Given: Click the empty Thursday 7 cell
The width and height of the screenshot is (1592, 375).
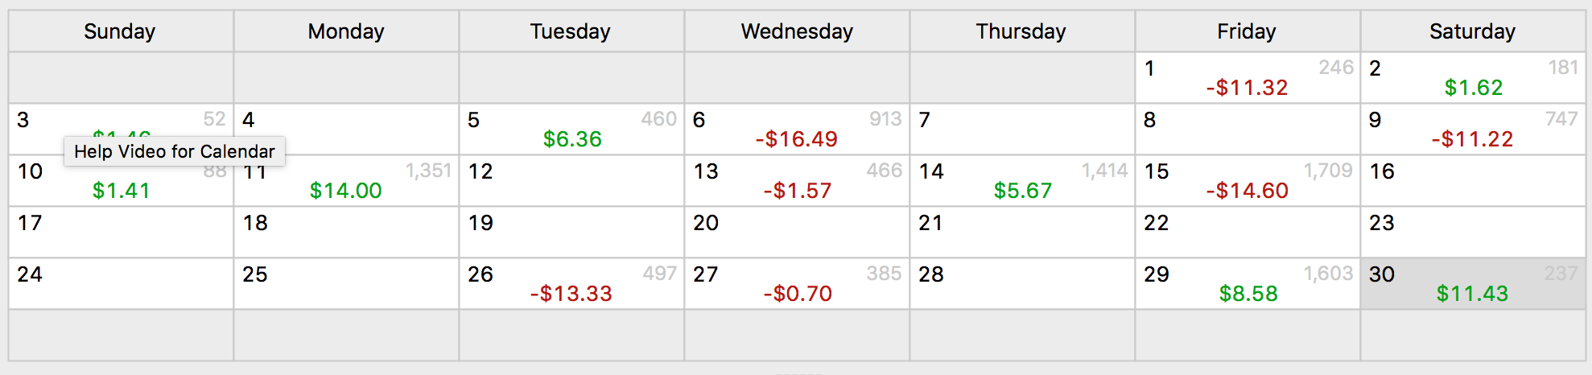Looking at the screenshot, I should coord(1022,130).
